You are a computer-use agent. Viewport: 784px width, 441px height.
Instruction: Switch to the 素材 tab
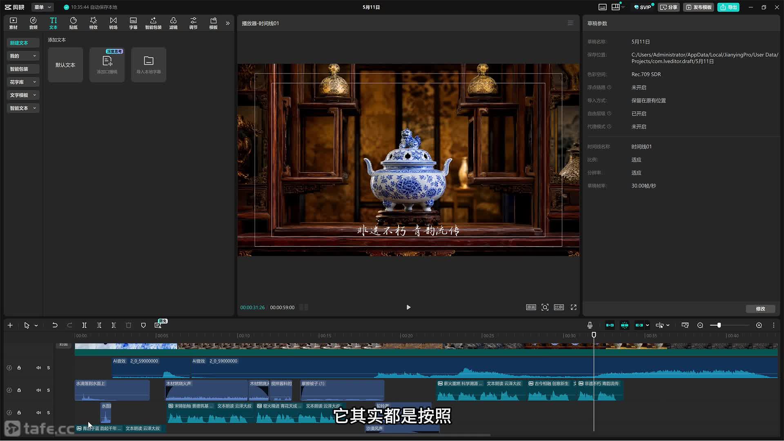click(13, 23)
